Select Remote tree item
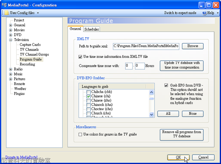 pos(19,84)
